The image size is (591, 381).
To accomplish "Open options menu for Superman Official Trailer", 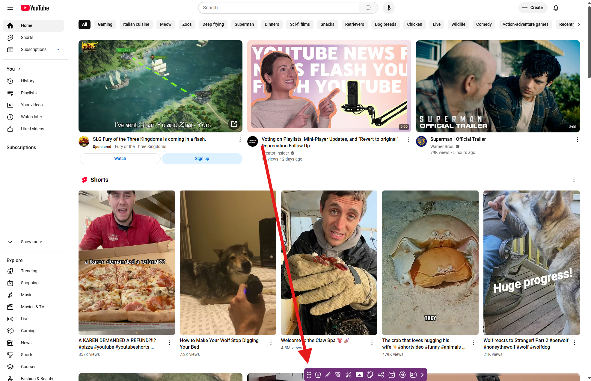I will pos(577,140).
